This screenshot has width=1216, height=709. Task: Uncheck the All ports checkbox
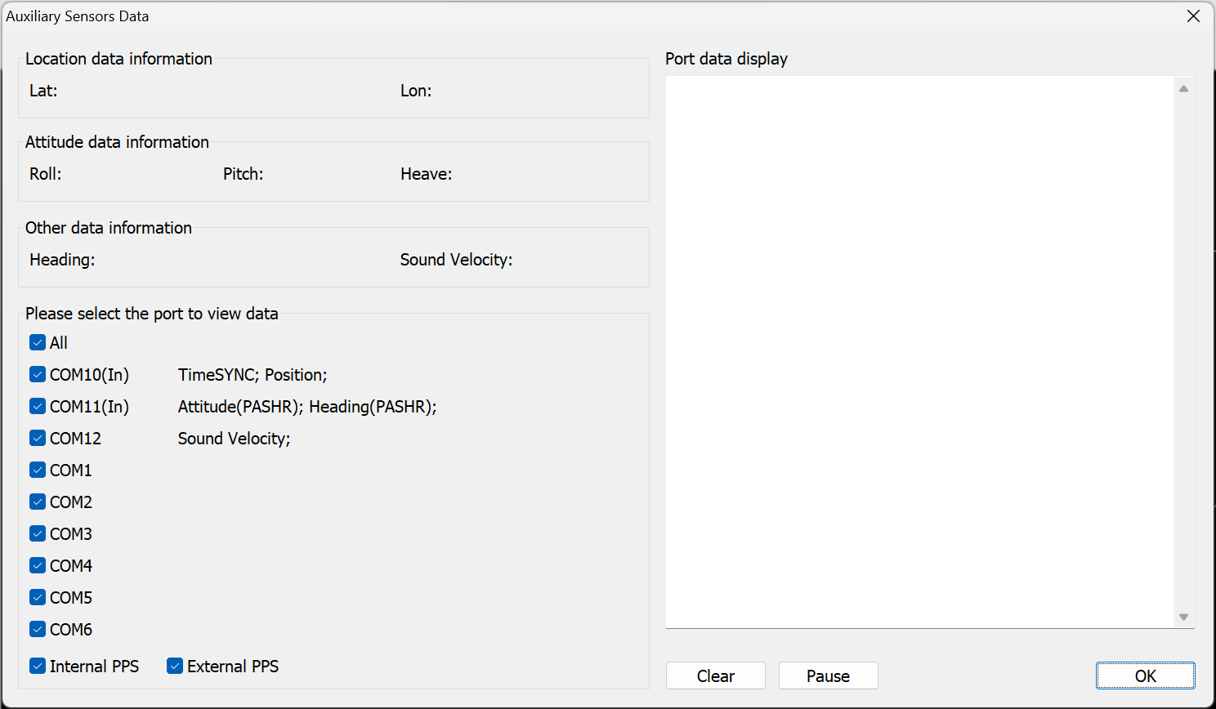(38, 343)
